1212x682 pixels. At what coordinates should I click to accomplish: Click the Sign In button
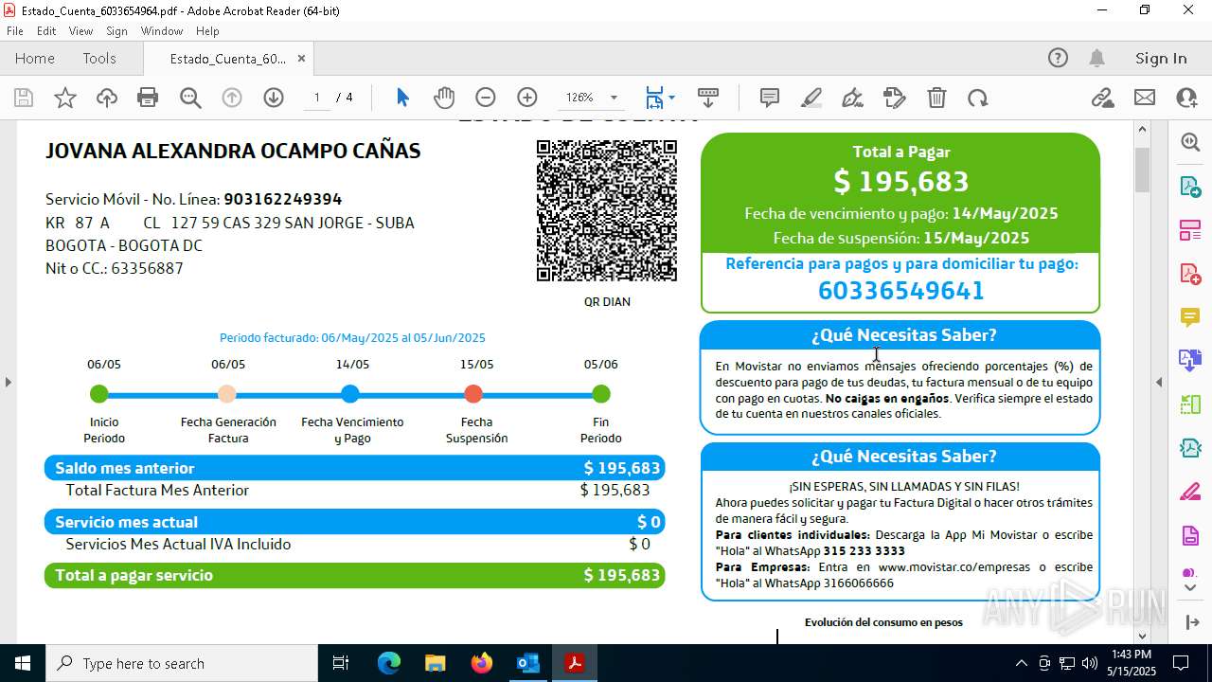pyautogui.click(x=1161, y=59)
